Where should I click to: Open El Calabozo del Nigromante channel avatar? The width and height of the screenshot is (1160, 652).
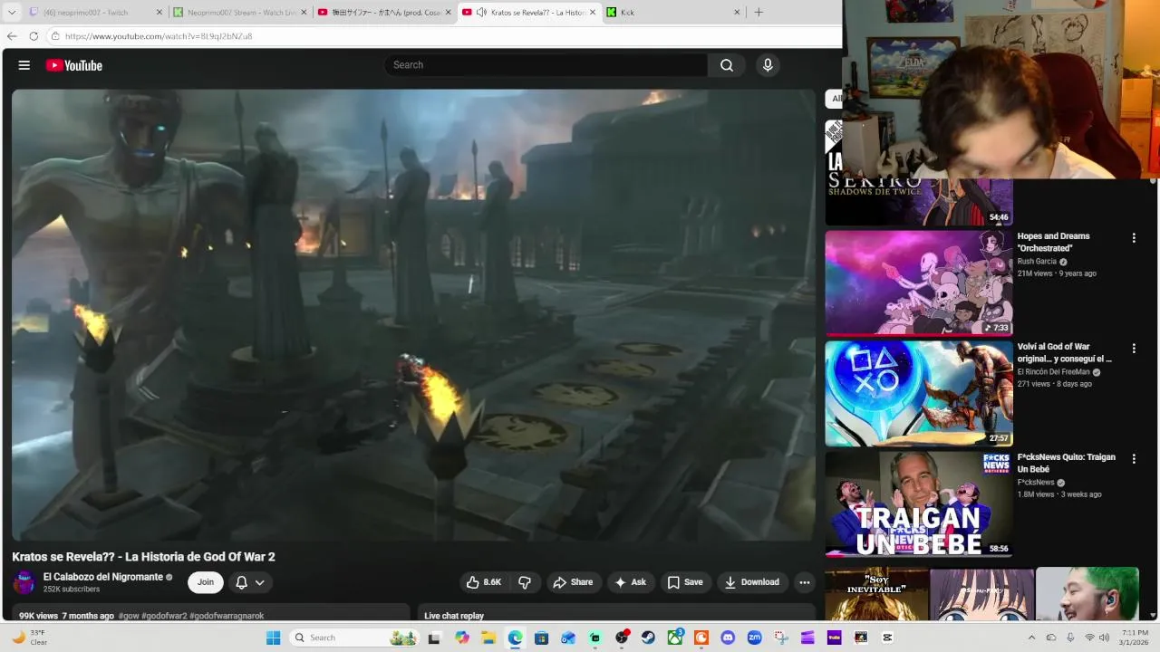[24, 582]
